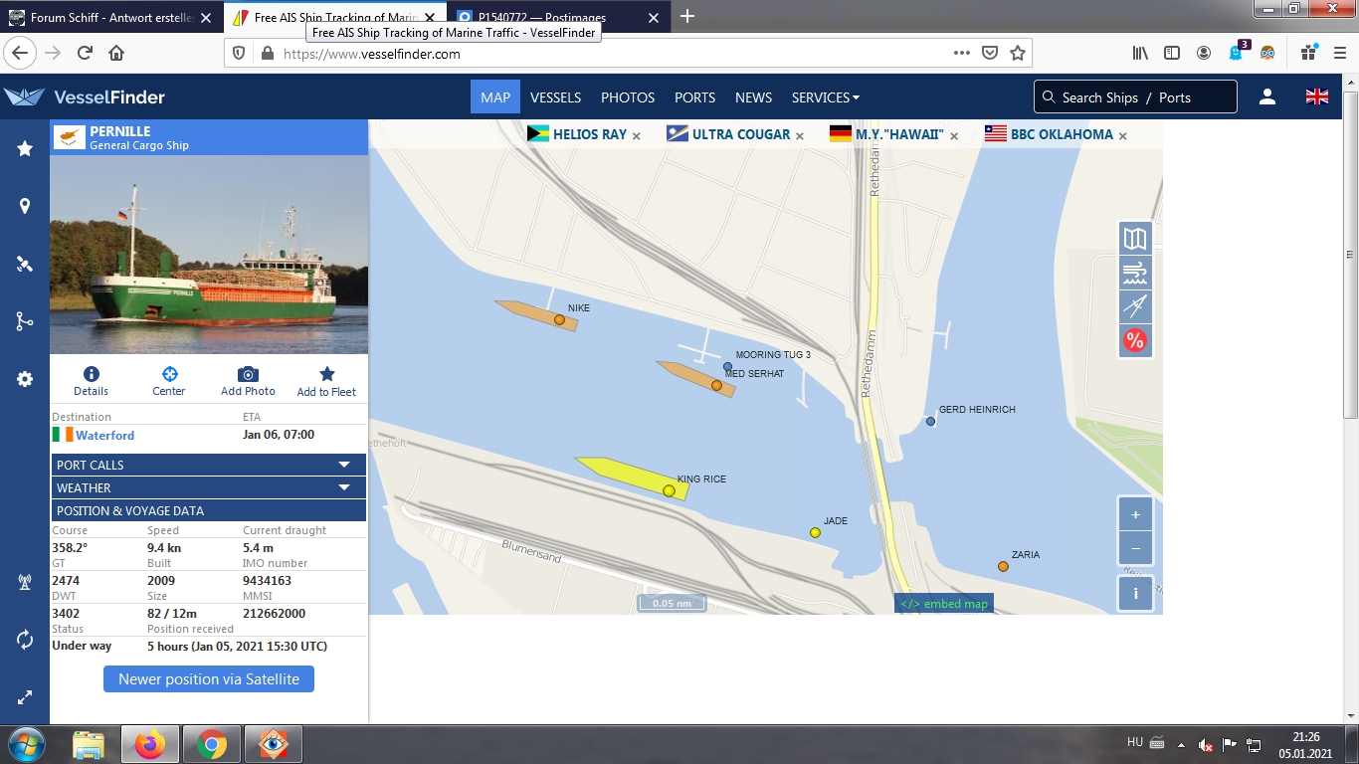1359x764 pixels.
Task: Open the MAP nav tab
Action: coord(495,97)
